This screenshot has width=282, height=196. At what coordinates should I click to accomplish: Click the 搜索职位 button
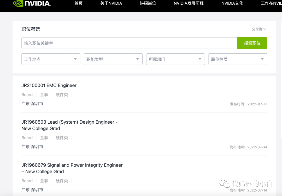252,43
